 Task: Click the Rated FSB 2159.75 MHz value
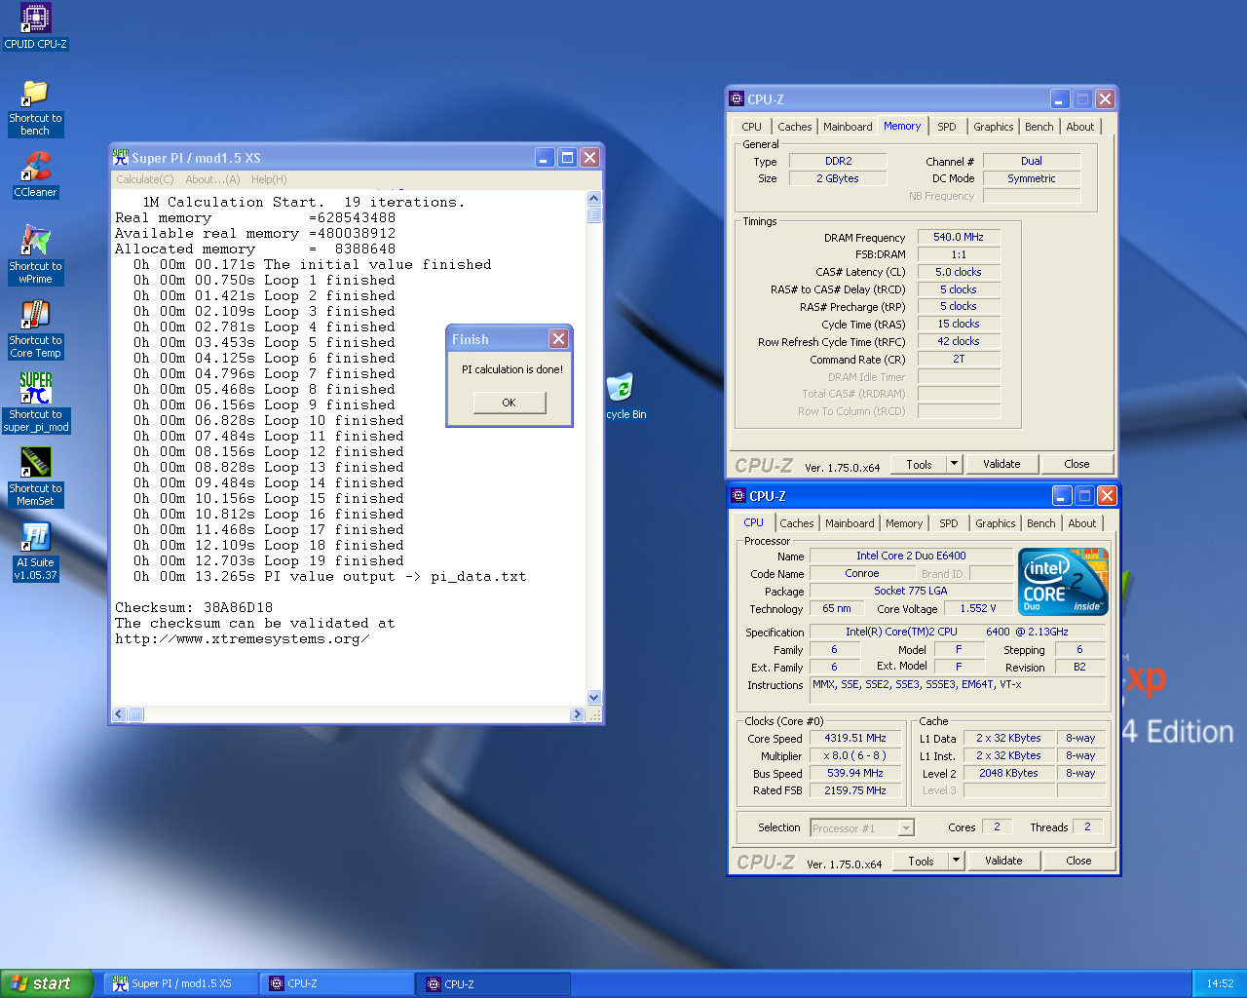click(855, 791)
